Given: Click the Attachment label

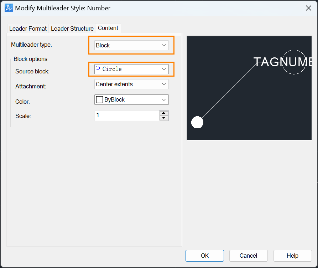Looking at the screenshot, I should [31, 87].
